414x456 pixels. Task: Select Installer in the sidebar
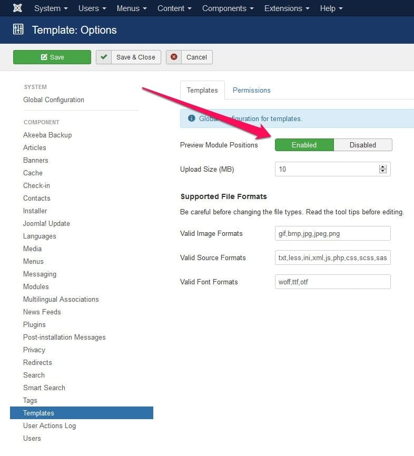tap(35, 211)
